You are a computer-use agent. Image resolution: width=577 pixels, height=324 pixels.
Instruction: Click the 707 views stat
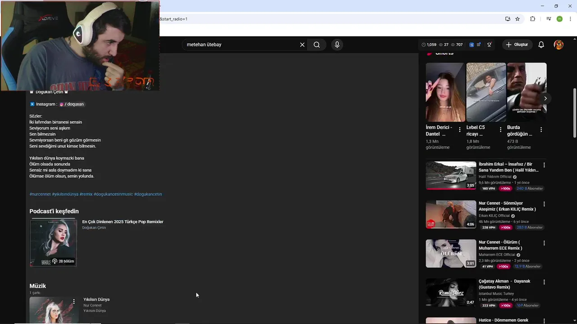(x=457, y=45)
